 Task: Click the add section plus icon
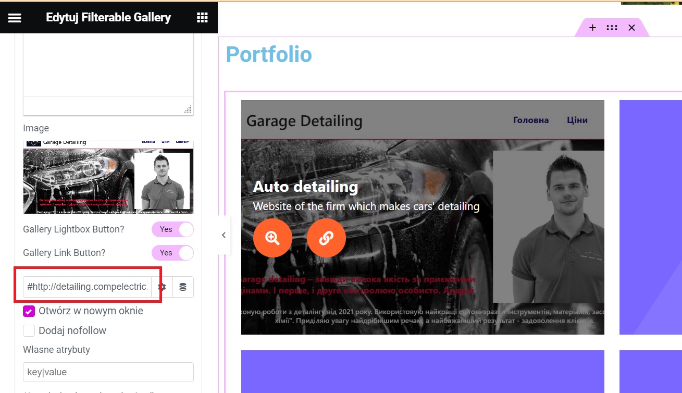[592, 28]
